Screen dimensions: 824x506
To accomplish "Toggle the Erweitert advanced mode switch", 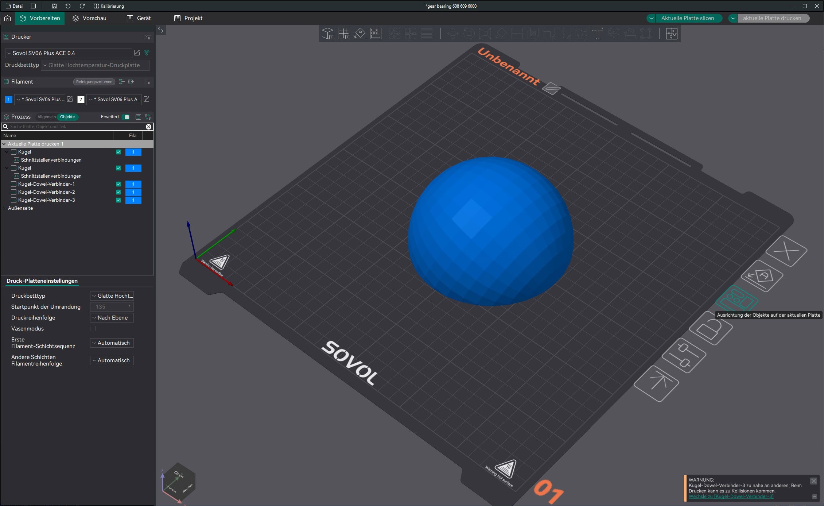I will (x=126, y=117).
